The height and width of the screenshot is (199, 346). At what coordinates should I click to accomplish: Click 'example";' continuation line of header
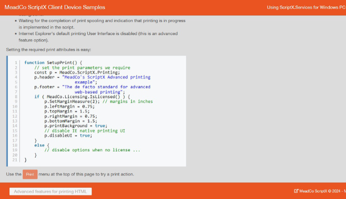point(86,82)
